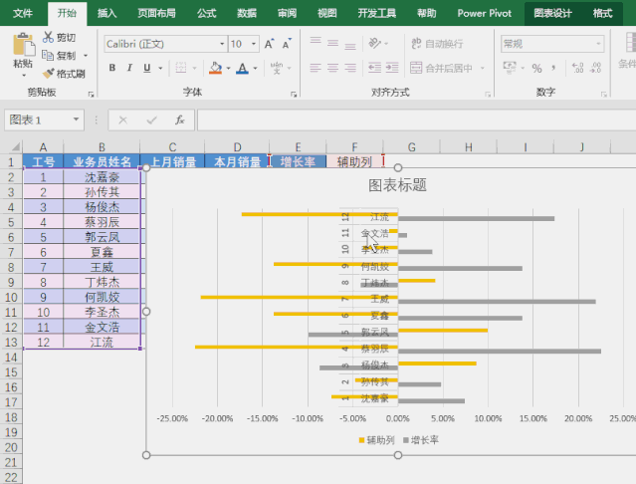Toggle Wrap Text (自动换行)
This screenshot has width=636, height=484.
437,44
